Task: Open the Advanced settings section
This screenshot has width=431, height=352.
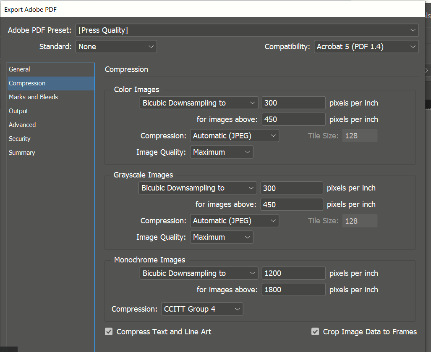Action: click(x=23, y=125)
